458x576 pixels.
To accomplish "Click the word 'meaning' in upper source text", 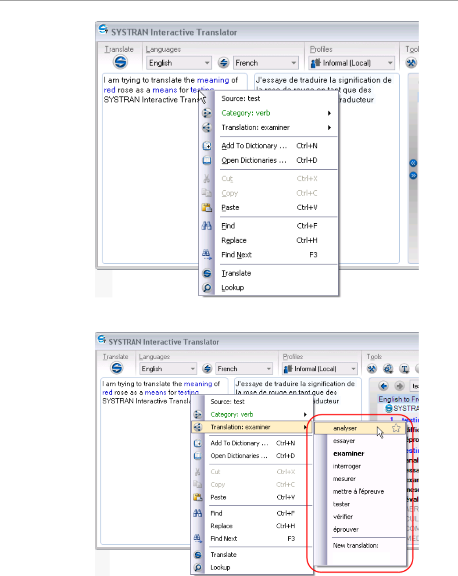I will coord(213,80).
